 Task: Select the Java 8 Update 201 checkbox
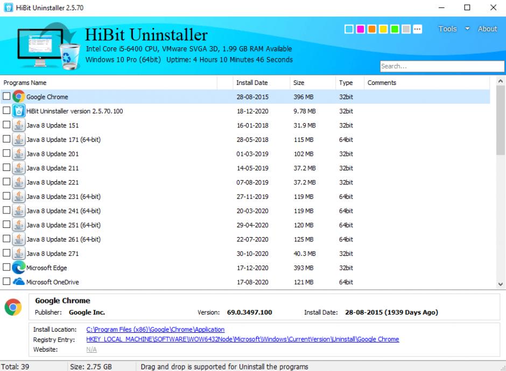pyautogui.click(x=6, y=153)
